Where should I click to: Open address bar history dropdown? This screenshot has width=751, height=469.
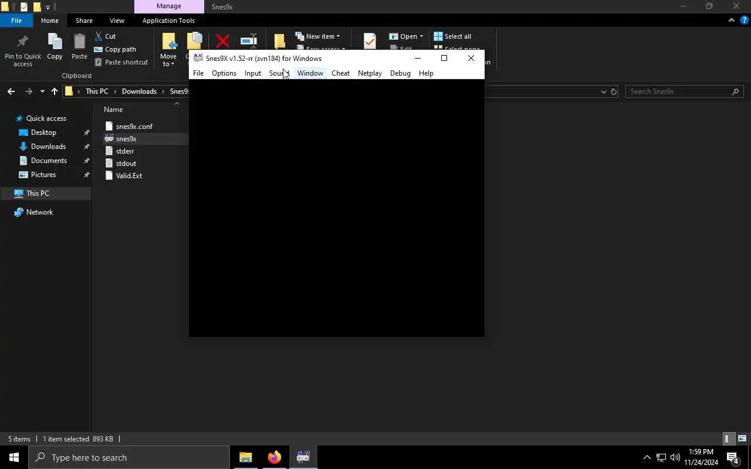(x=603, y=91)
